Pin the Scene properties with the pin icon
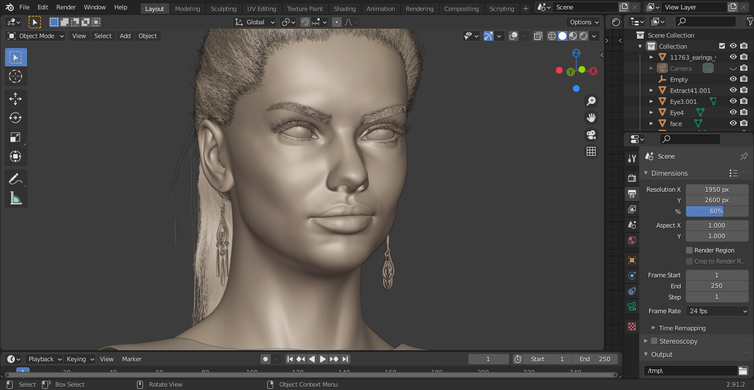The image size is (754, 390). (x=744, y=156)
